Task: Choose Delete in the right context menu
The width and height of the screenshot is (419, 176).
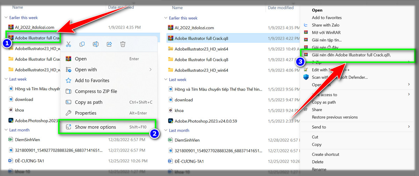Action: [318, 162]
